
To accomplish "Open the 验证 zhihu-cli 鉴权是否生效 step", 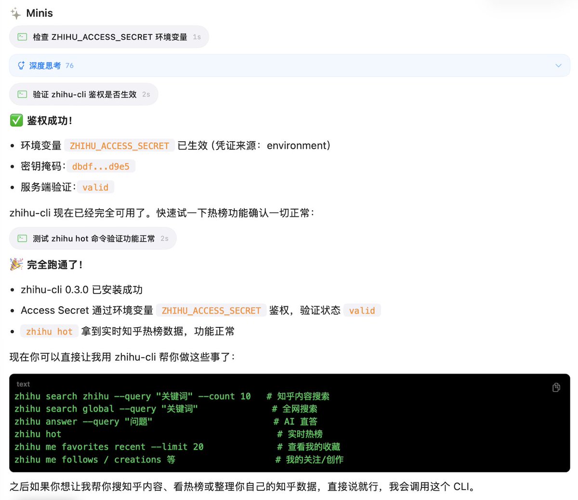I will tap(84, 95).
